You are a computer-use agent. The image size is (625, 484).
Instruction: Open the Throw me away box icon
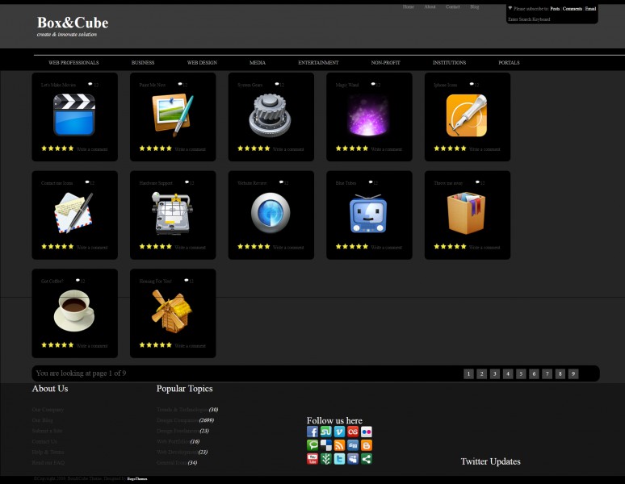point(467,213)
